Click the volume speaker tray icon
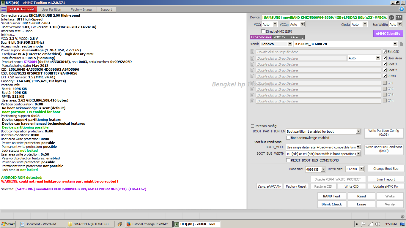 coord(377,224)
